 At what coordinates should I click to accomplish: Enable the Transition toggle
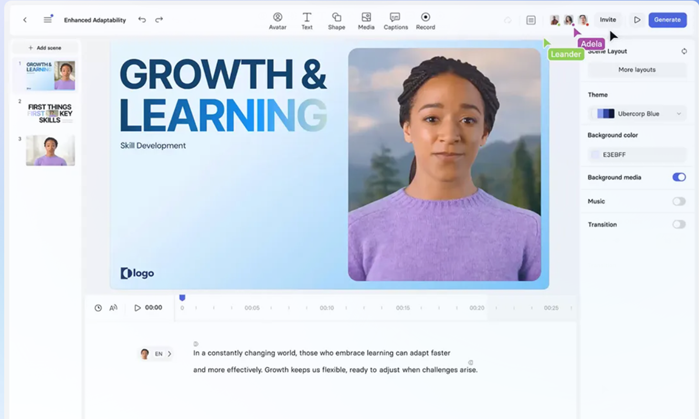tap(679, 224)
